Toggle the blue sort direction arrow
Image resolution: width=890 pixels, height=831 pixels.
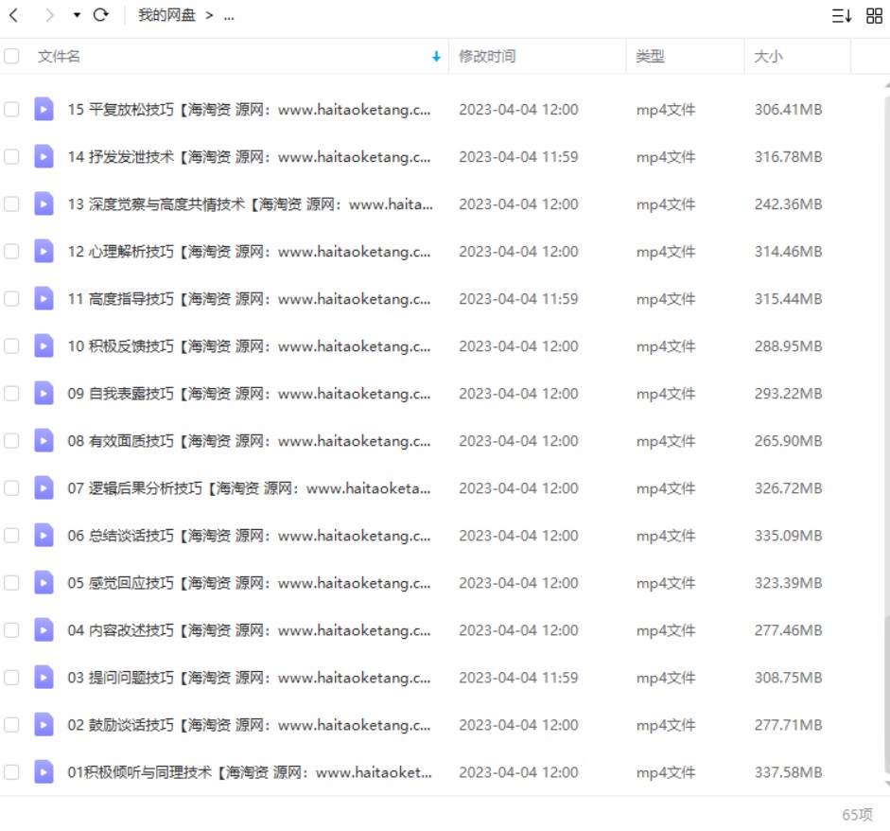[x=436, y=56]
